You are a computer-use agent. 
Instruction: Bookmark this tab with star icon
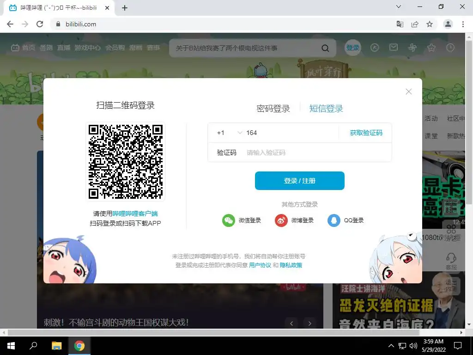(430, 24)
